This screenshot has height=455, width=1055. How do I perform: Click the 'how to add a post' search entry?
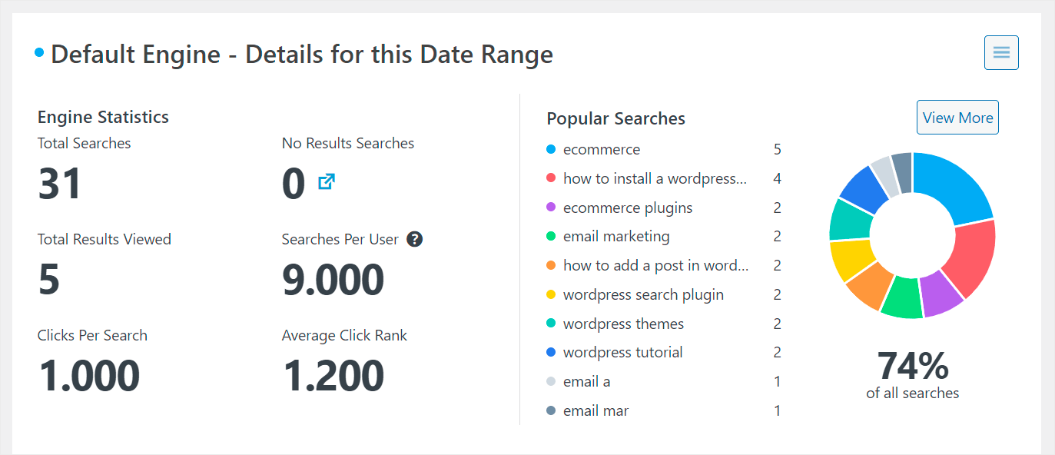[x=655, y=266]
